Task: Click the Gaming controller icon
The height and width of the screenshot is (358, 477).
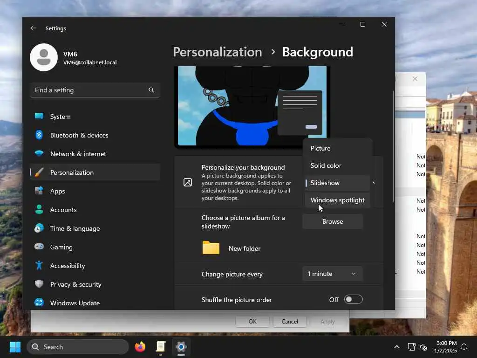Action: (39, 247)
